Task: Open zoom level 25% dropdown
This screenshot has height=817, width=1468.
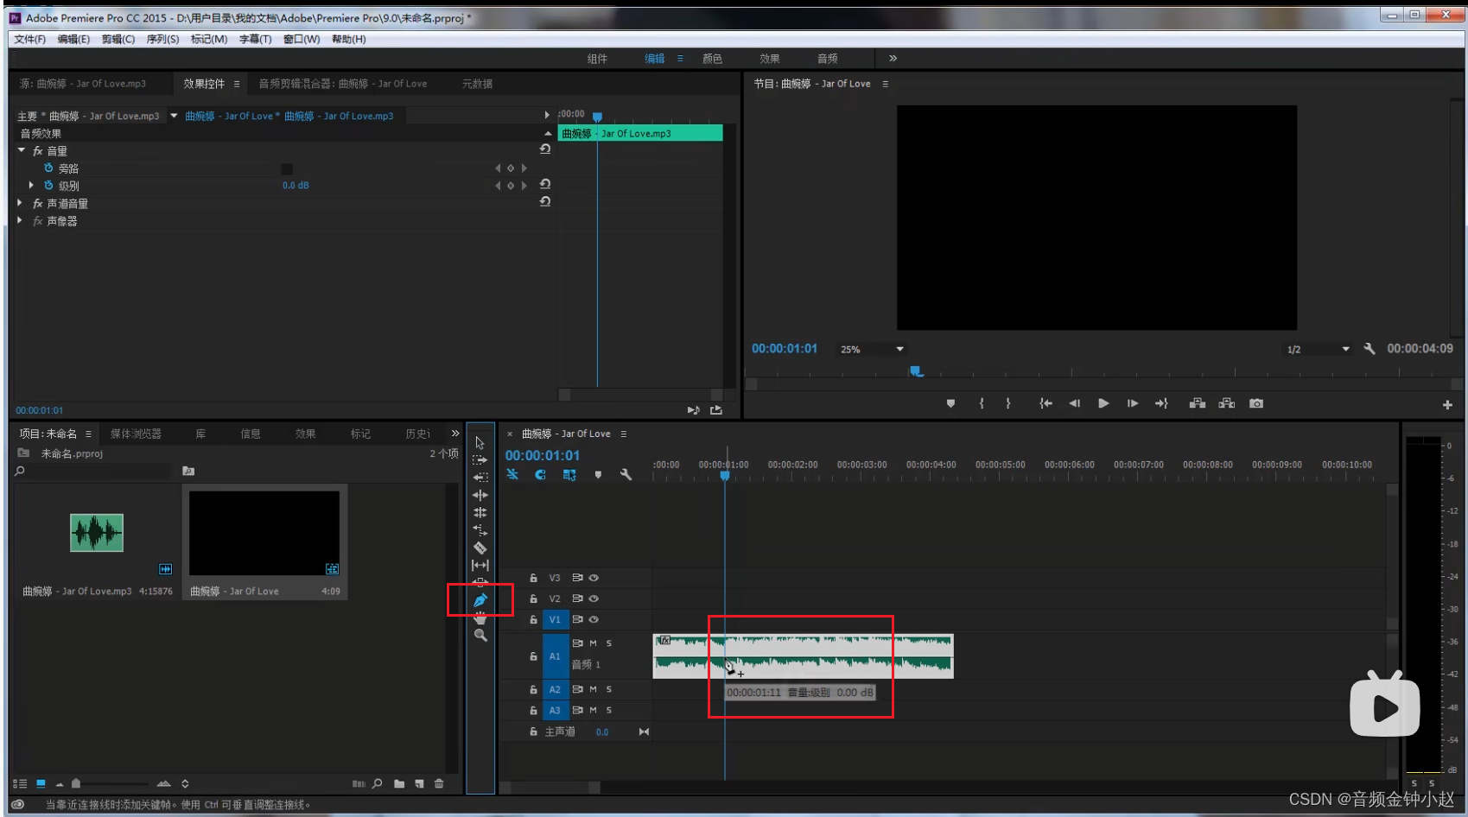Action: 872,349
